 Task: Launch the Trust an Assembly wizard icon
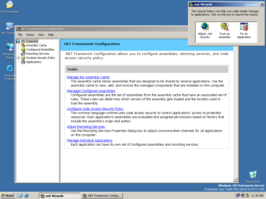(225, 27)
